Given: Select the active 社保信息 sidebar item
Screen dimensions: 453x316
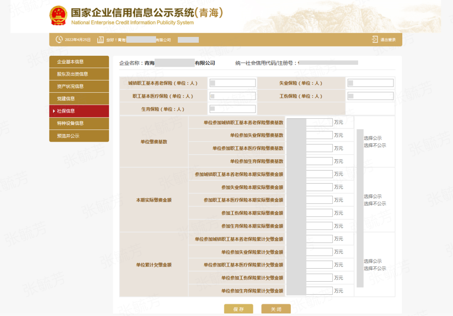Looking at the screenshot, I should [x=79, y=111].
